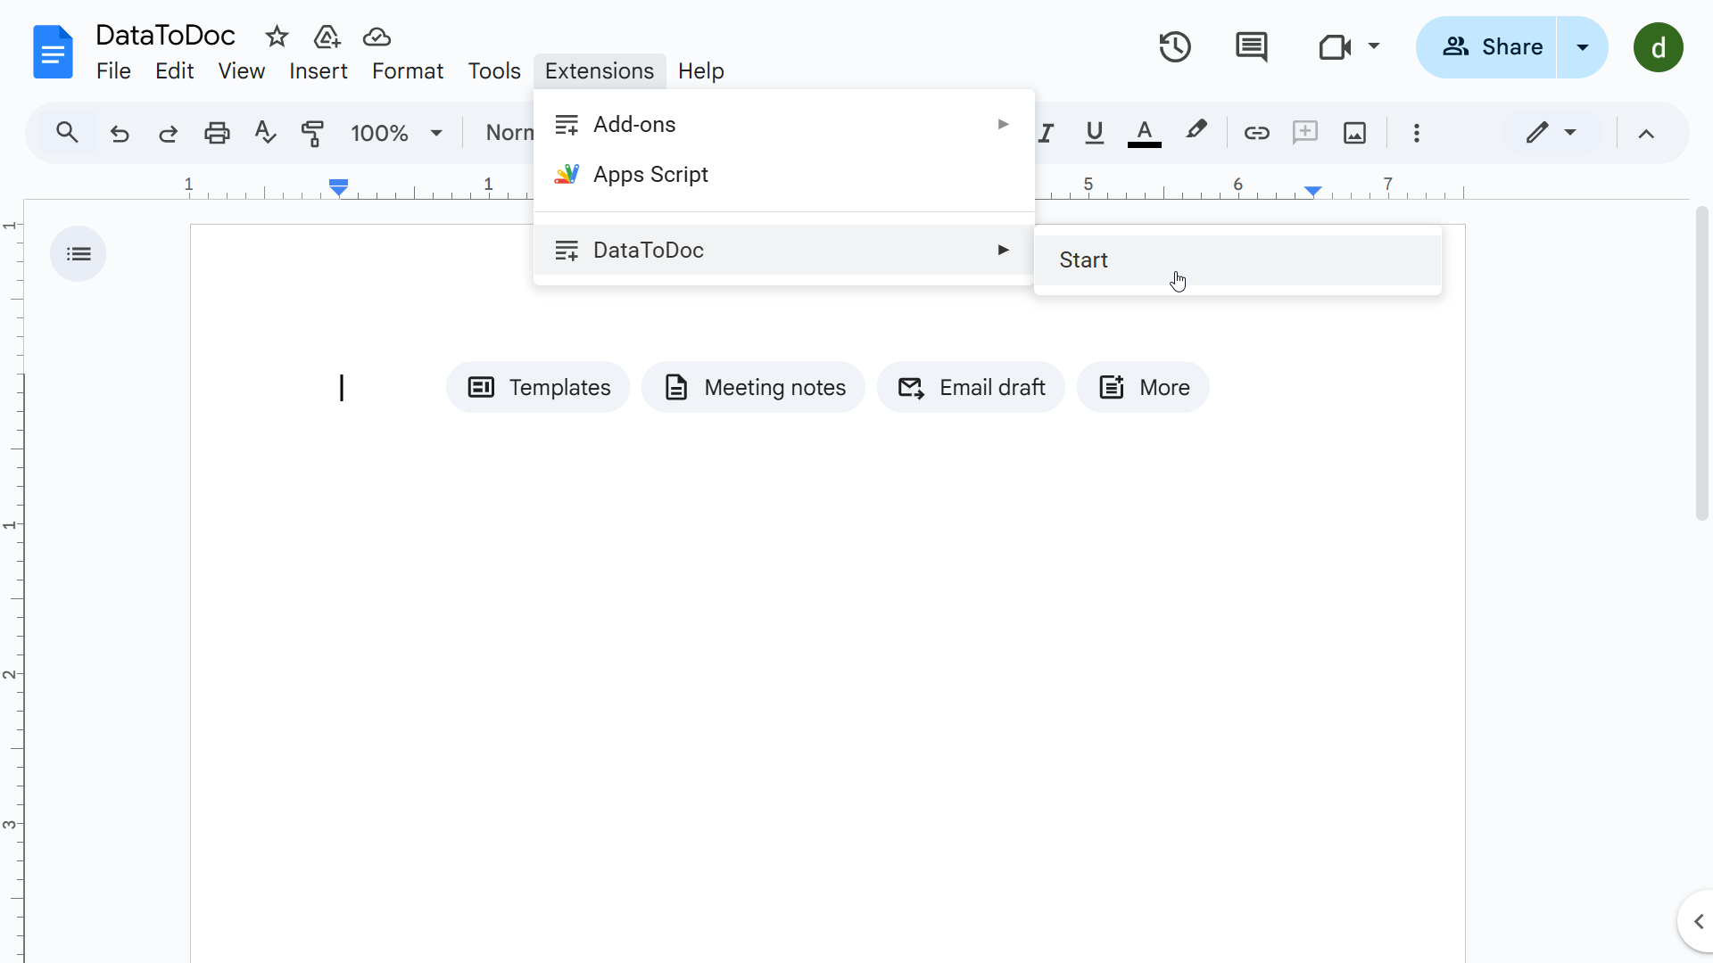Open the Share options dropdown arrow
Screen dimensions: 1713x963
(x=1582, y=47)
